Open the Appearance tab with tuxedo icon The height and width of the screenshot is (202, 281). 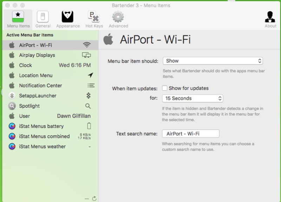(x=68, y=19)
